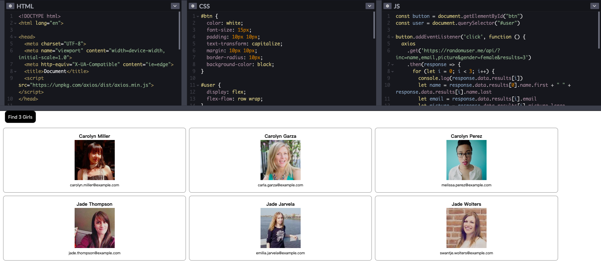The image size is (601, 264).
Task: Select the JS panel title
Action: click(x=397, y=6)
